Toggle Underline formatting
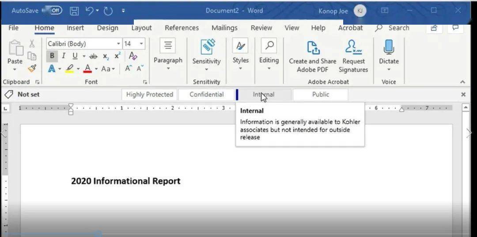477x237 pixels. 75,56
